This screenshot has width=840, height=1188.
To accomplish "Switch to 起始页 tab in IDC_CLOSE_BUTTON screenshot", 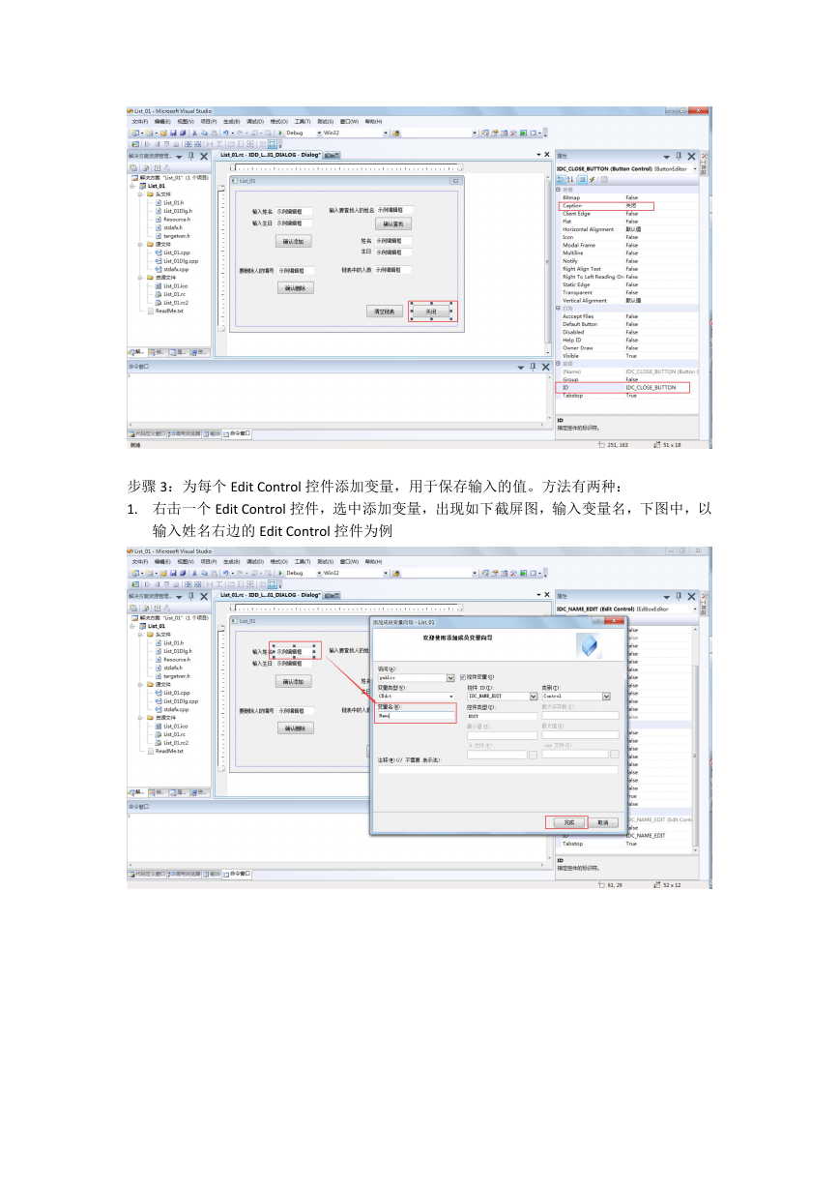I will click(332, 155).
